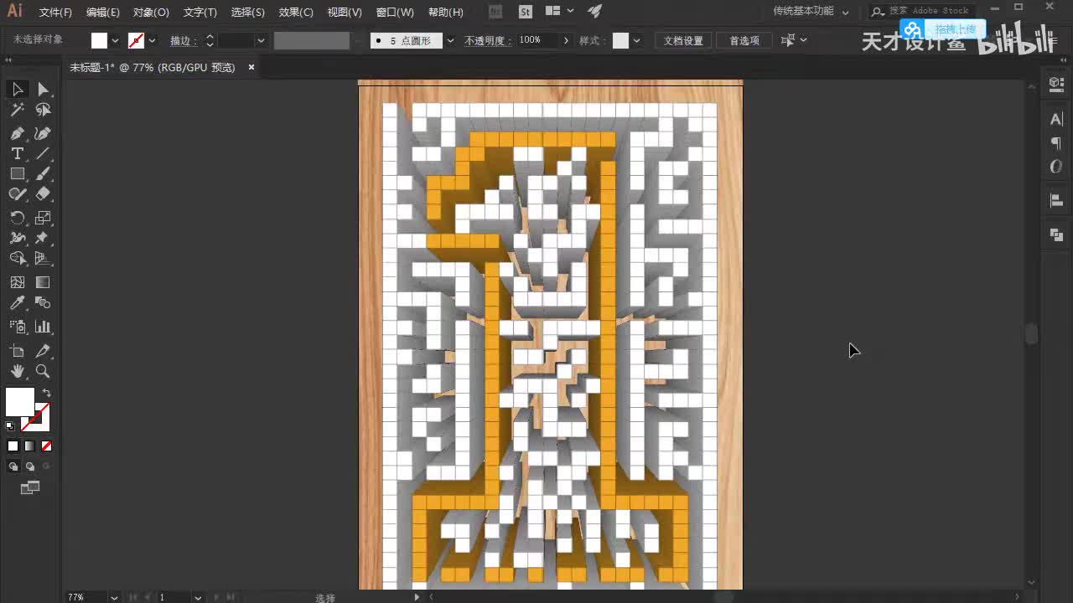Click the 文档设置 button
1073x603 pixels.
pyautogui.click(x=683, y=40)
